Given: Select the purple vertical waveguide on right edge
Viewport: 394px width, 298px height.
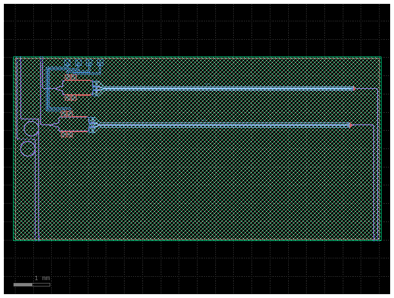Looking at the screenshot, I should coord(376,184).
